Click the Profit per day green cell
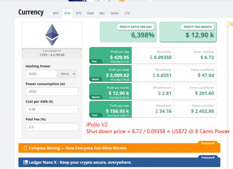The width and height of the screenshot is (233, 169). [111, 55]
